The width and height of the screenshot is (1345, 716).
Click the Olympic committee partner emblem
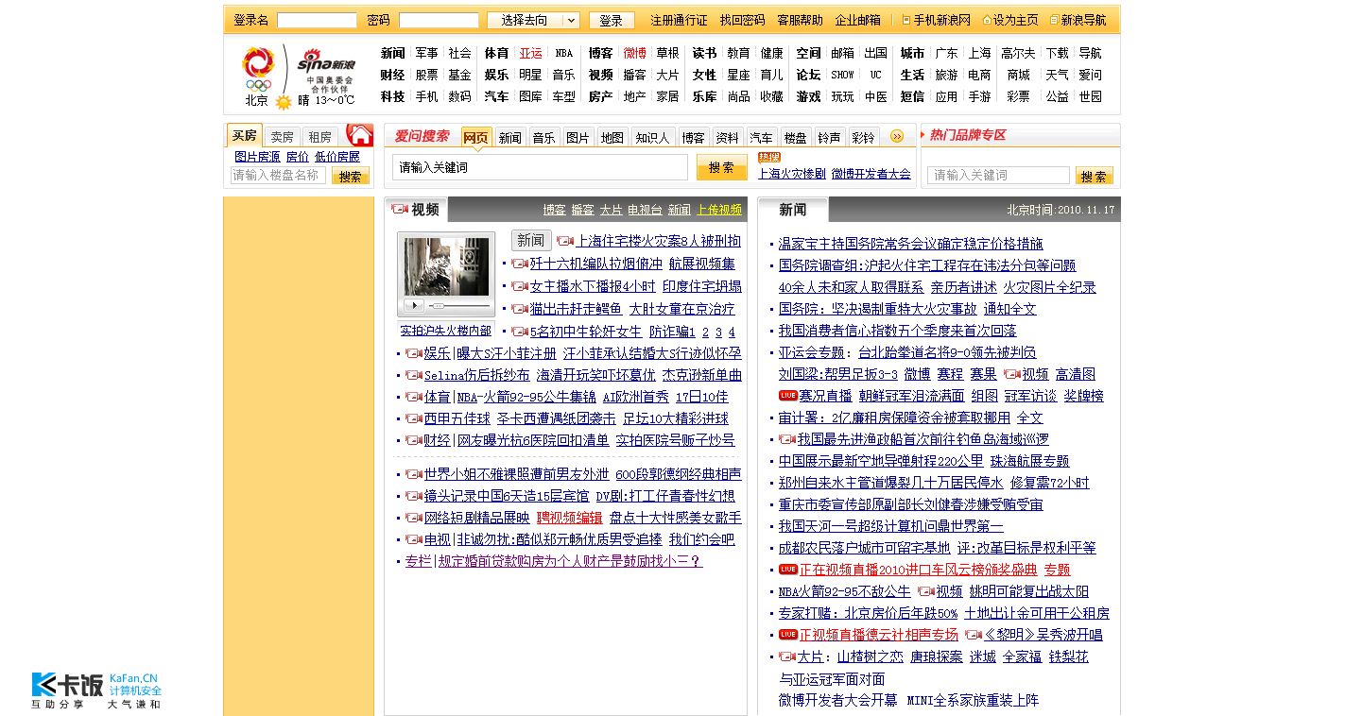click(x=258, y=70)
